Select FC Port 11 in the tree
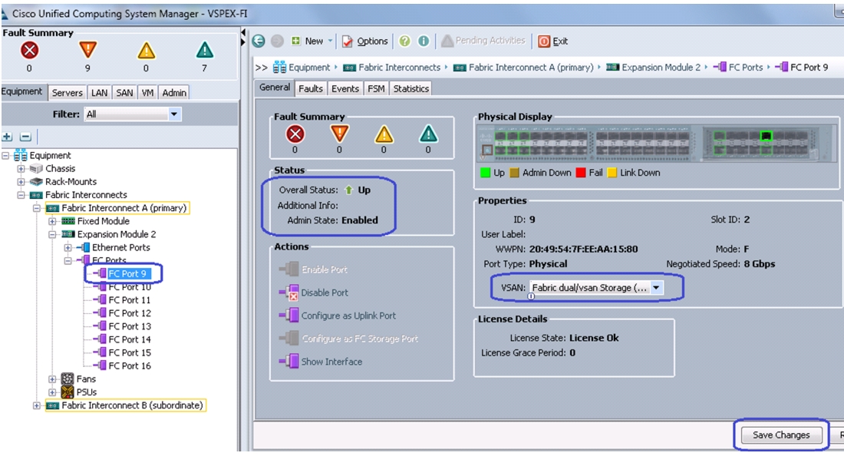Image resolution: width=844 pixels, height=476 pixels. click(129, 300)
